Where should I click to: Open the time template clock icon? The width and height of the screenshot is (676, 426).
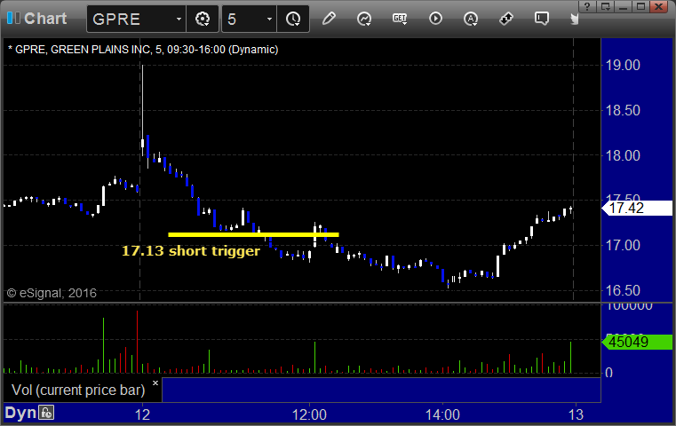point(293,19)
